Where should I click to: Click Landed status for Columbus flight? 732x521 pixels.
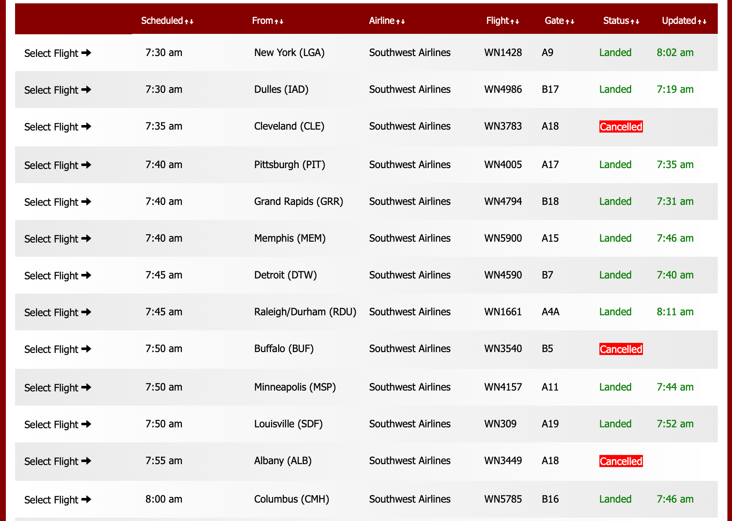click(x=615, y=499)
